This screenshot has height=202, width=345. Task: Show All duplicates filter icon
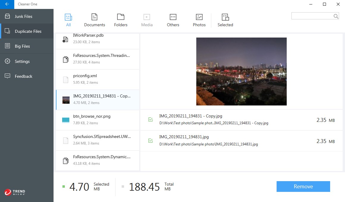[68, 17]
